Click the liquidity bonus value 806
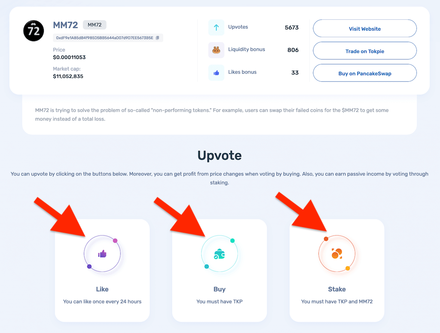 293,50
